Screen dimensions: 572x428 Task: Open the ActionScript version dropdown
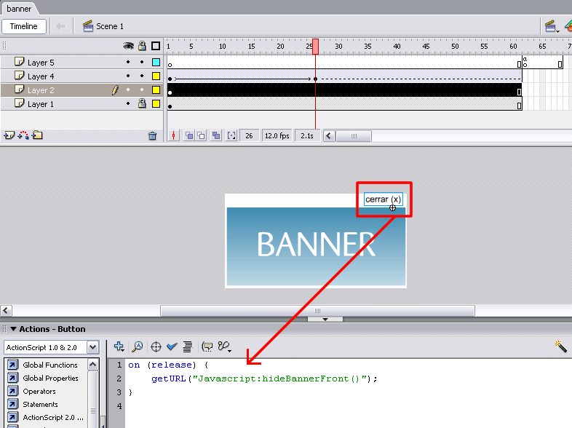(92, 347)
